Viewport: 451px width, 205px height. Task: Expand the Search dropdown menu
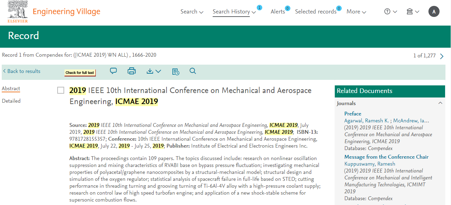point(192,11)
